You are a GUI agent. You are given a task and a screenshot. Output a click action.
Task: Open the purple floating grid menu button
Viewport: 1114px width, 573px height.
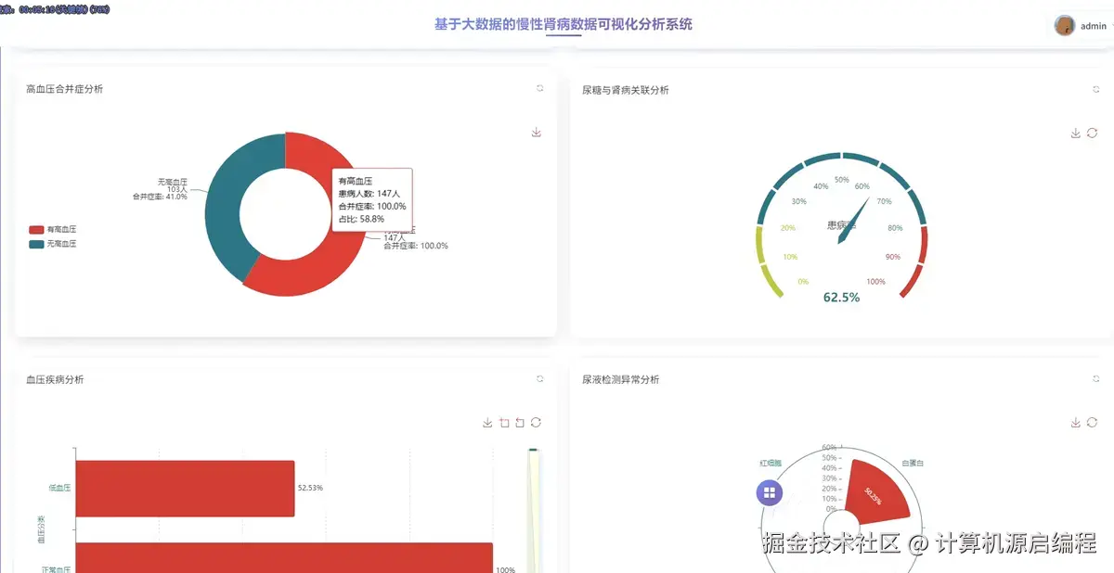[770, 493]
